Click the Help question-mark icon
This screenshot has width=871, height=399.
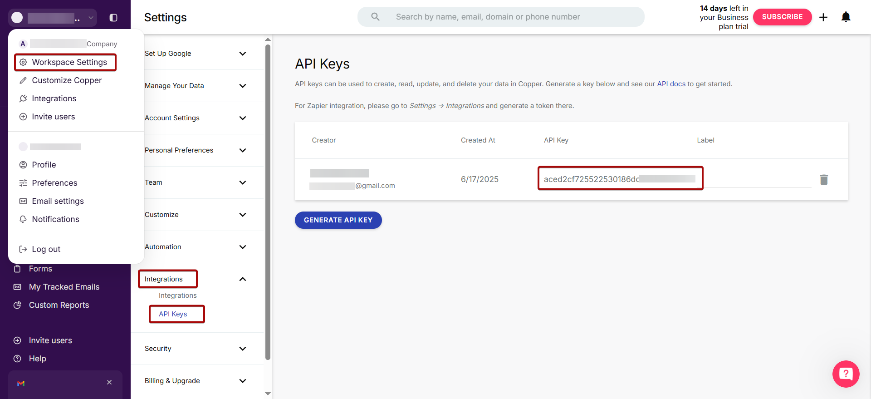17,359
